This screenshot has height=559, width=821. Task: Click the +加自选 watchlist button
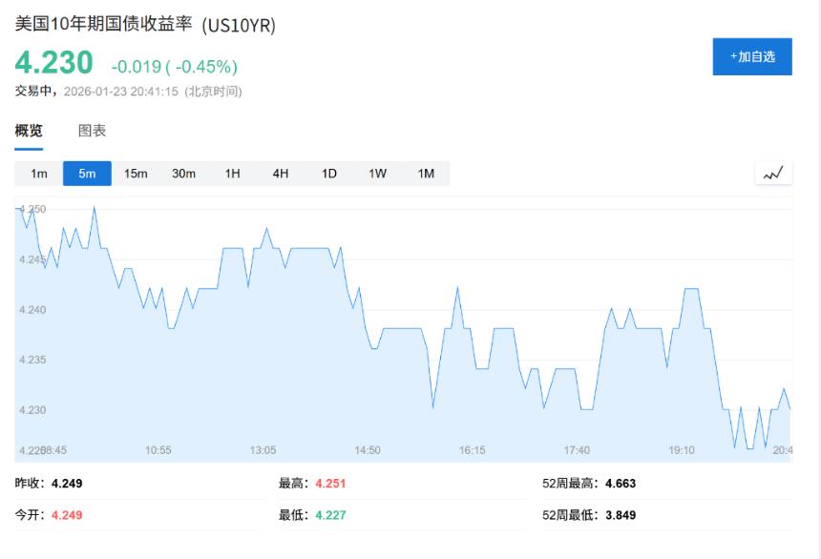pos(751,57)
